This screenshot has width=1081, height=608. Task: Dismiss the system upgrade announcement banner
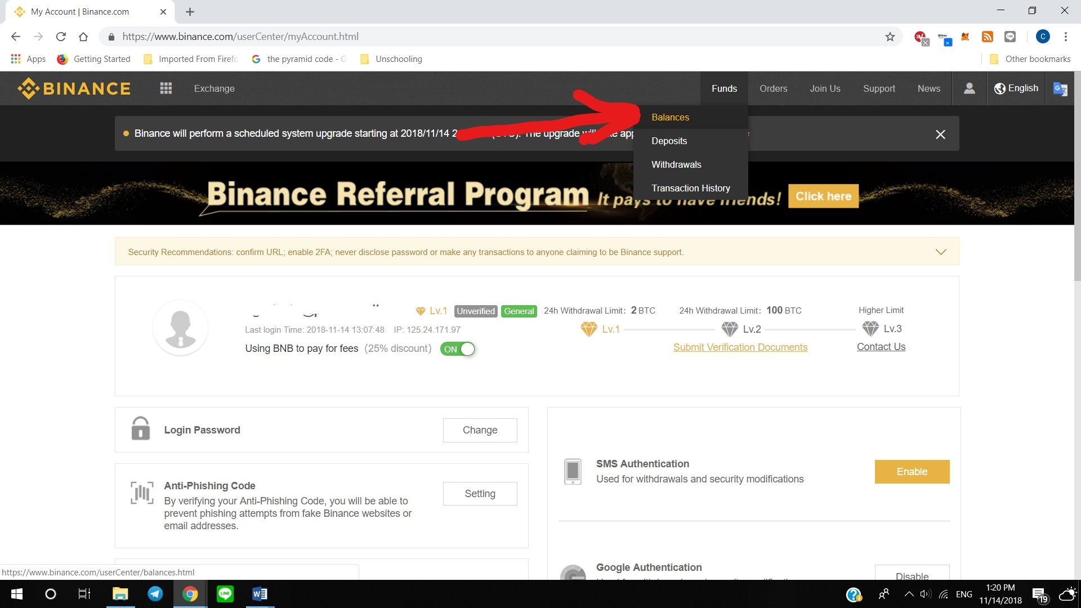click(940, 134)
